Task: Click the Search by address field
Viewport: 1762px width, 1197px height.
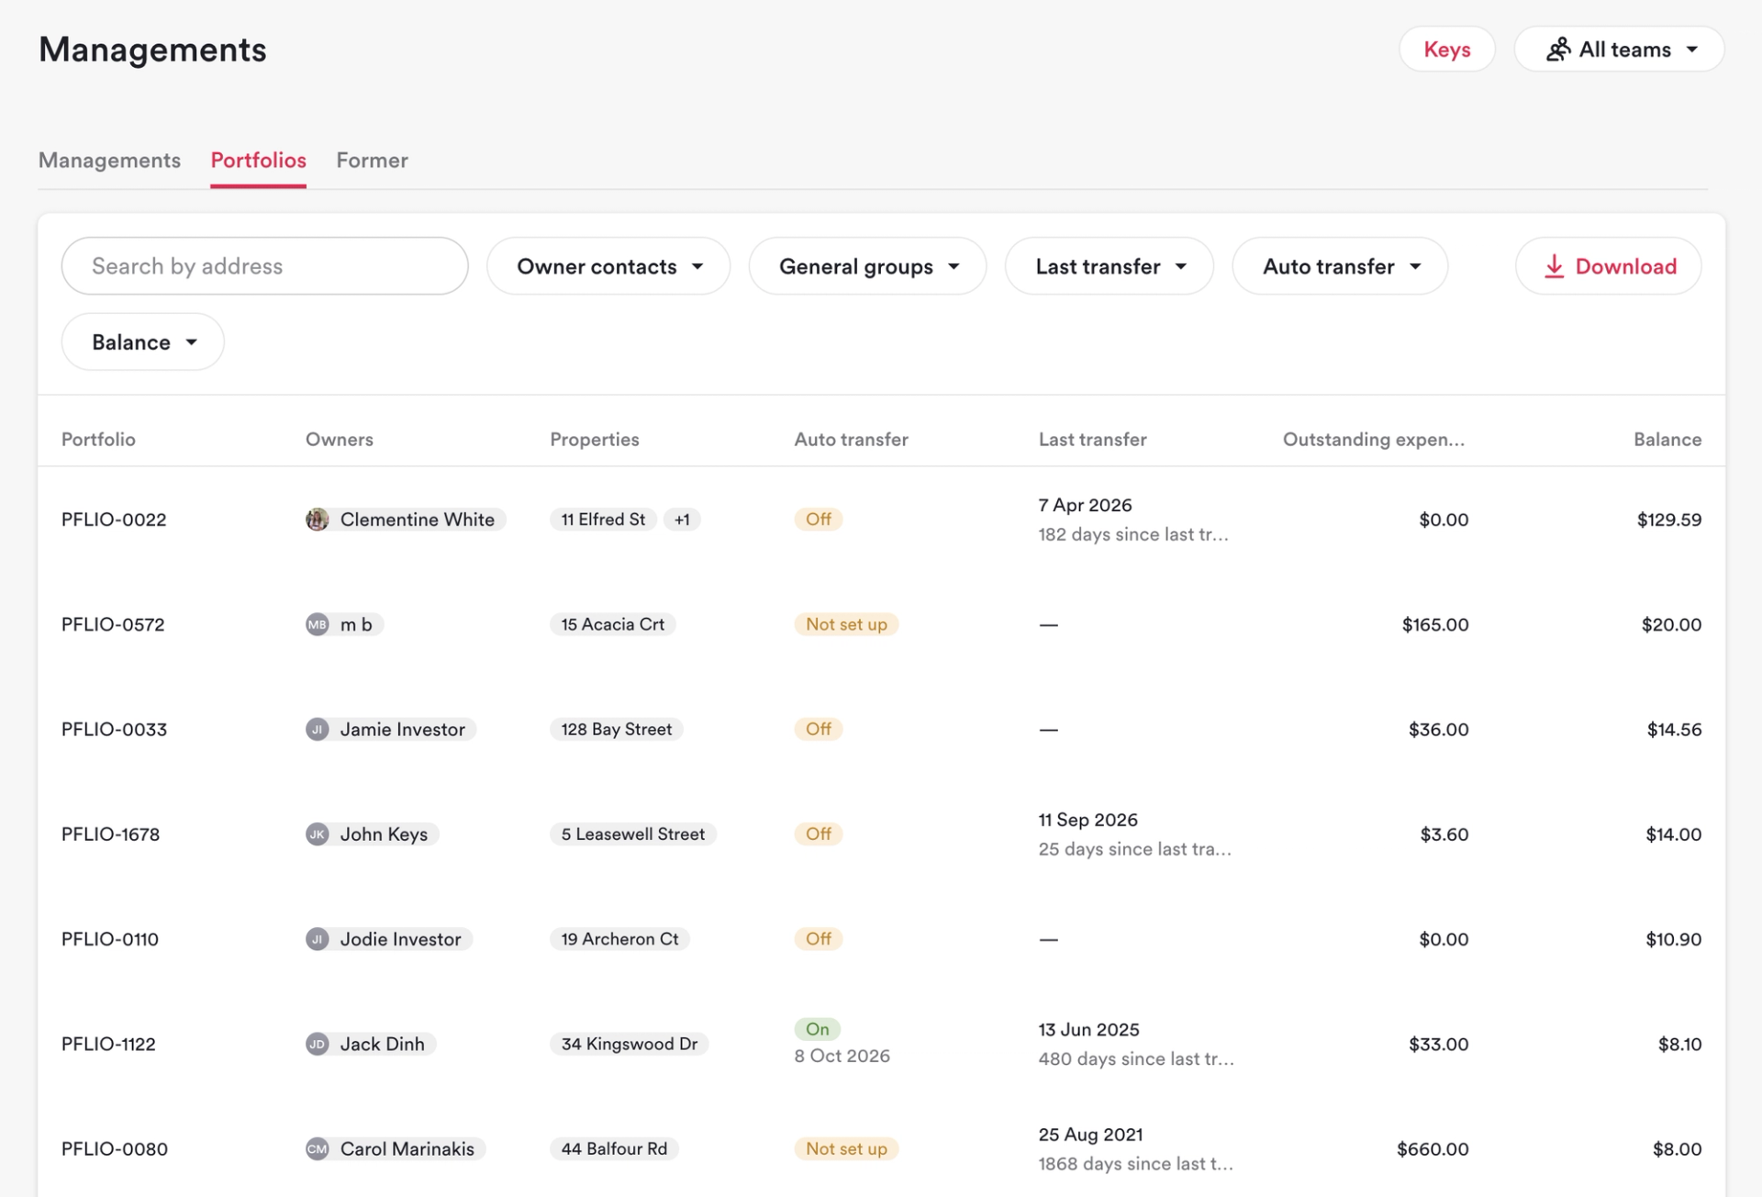Action: click(264, 266)
